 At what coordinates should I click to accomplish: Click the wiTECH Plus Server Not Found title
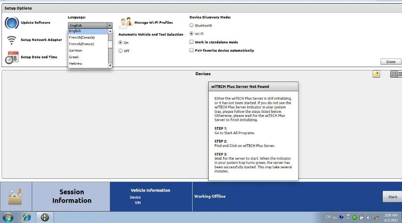240,87
